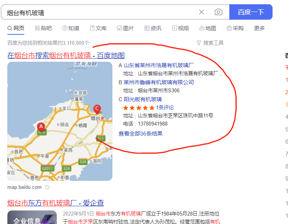Viewport: 288px width, 224px height.
Task: Expand the arrow beside map.baidu.com
Action: 47,187
